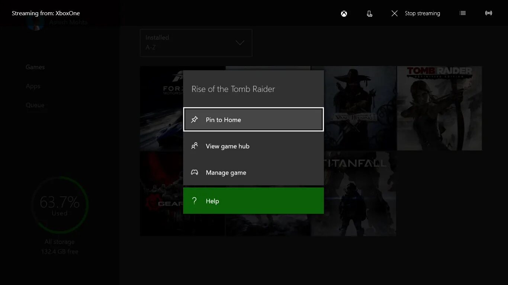Open Help in the context menu
Screen dimensions: 508x285
tap(254, 201)
